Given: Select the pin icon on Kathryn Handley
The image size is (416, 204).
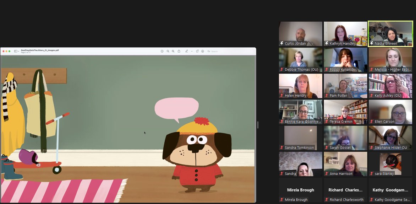Looking at the screenshot, I should 327,43.
